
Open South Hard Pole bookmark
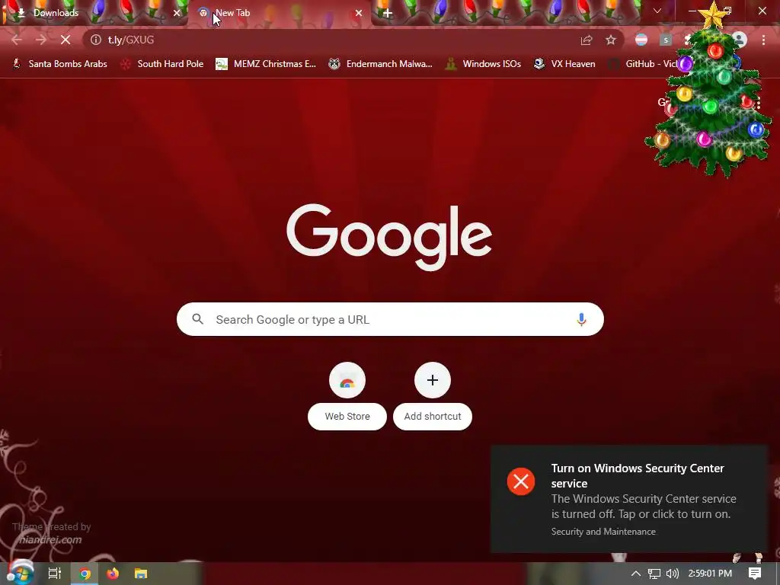[162, 64]
